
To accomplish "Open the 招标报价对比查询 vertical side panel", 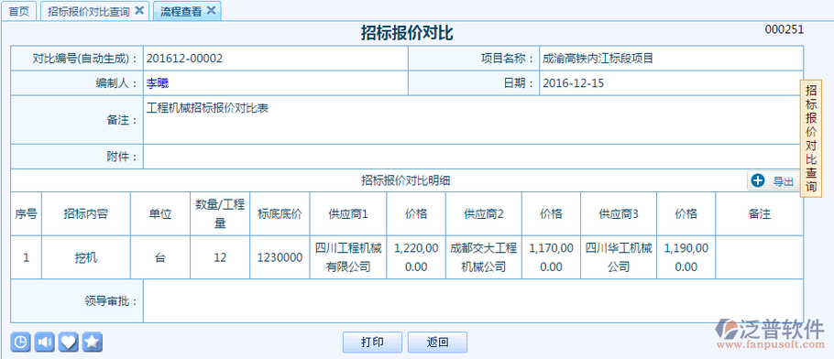I will (x=810, y=138).
